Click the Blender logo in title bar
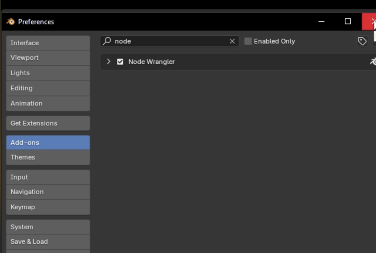The image size is (376, 253). 10,22
